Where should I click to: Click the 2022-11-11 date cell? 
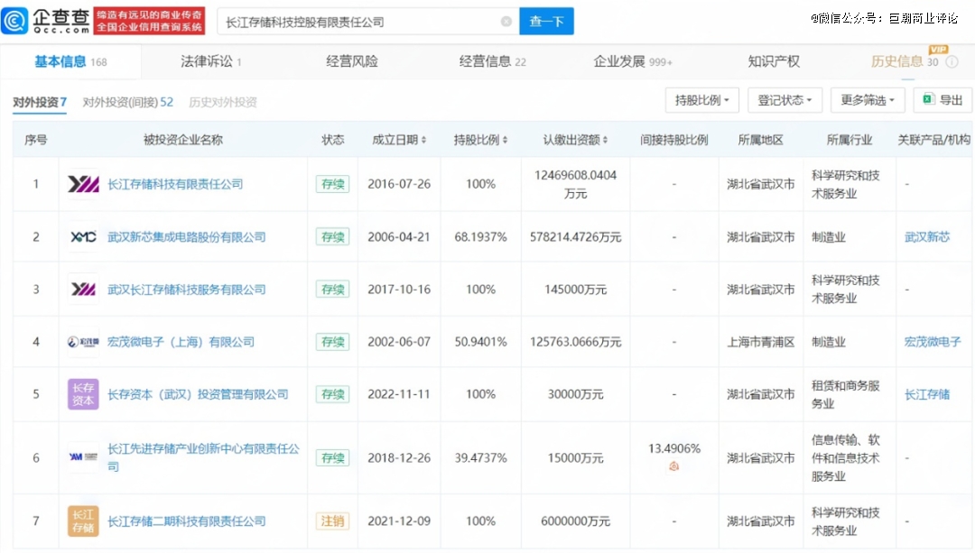[399, 394]
